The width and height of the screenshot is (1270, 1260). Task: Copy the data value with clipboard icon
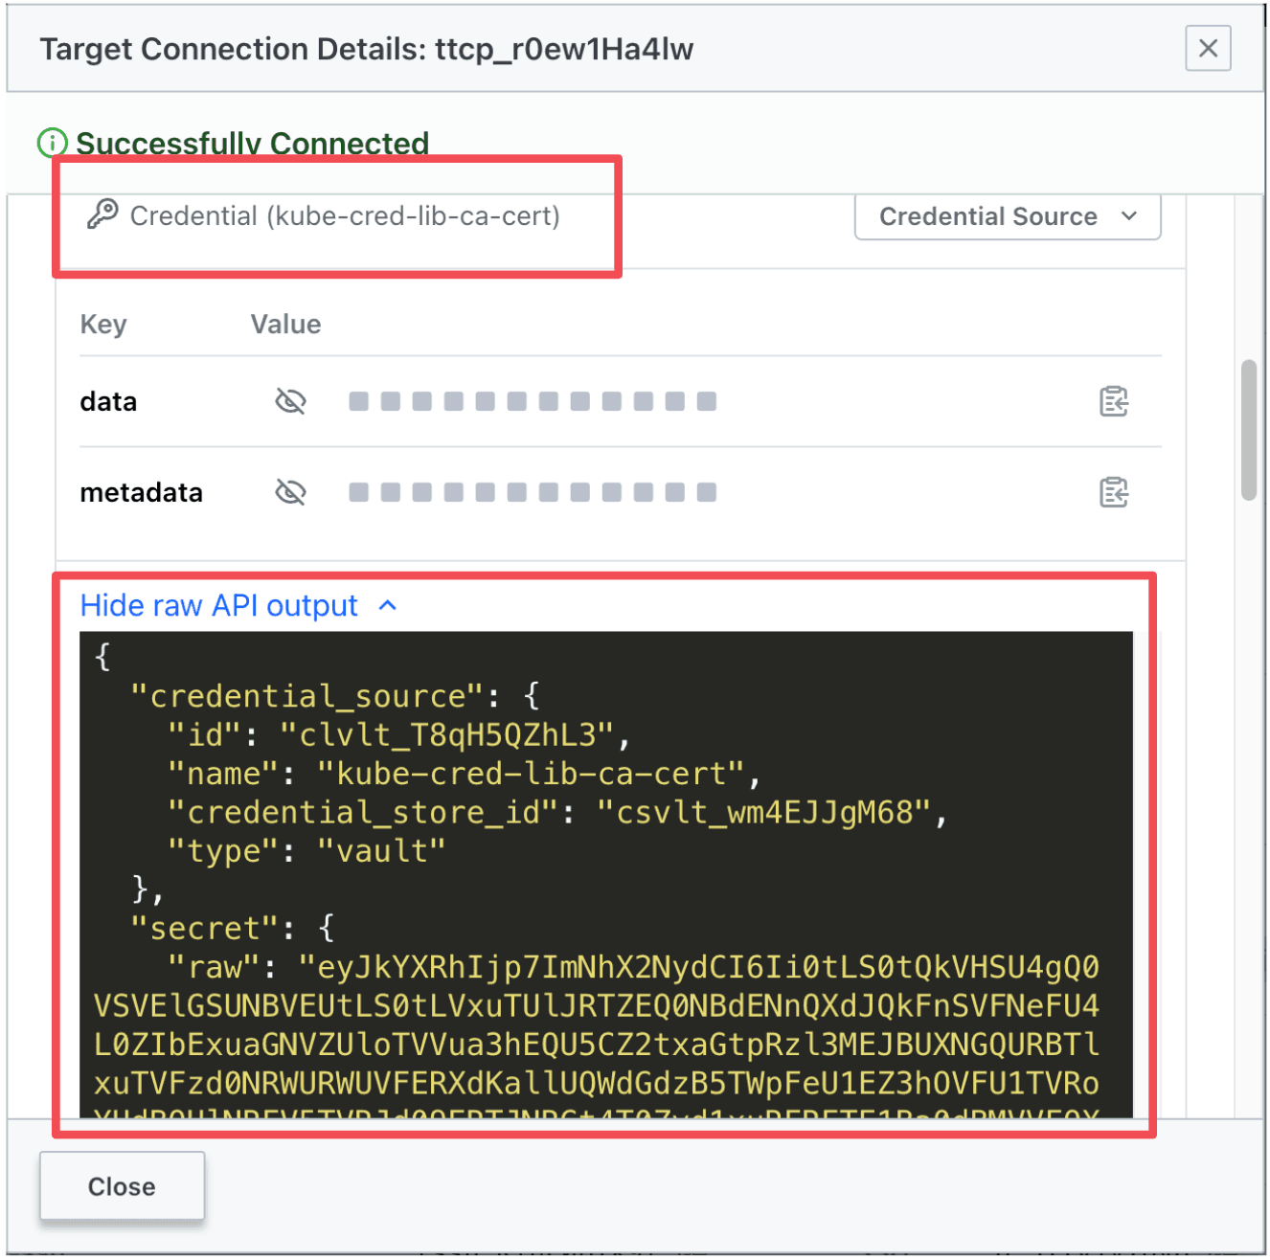[1113, 402]
